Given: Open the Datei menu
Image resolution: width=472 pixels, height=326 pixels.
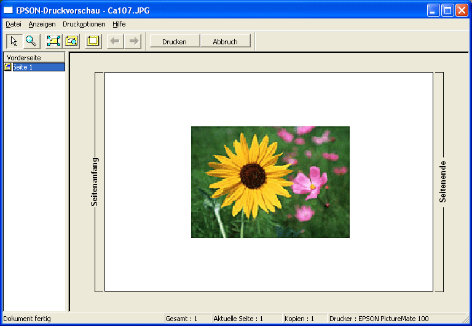Looking at the screenshot, I should point(13,24).
